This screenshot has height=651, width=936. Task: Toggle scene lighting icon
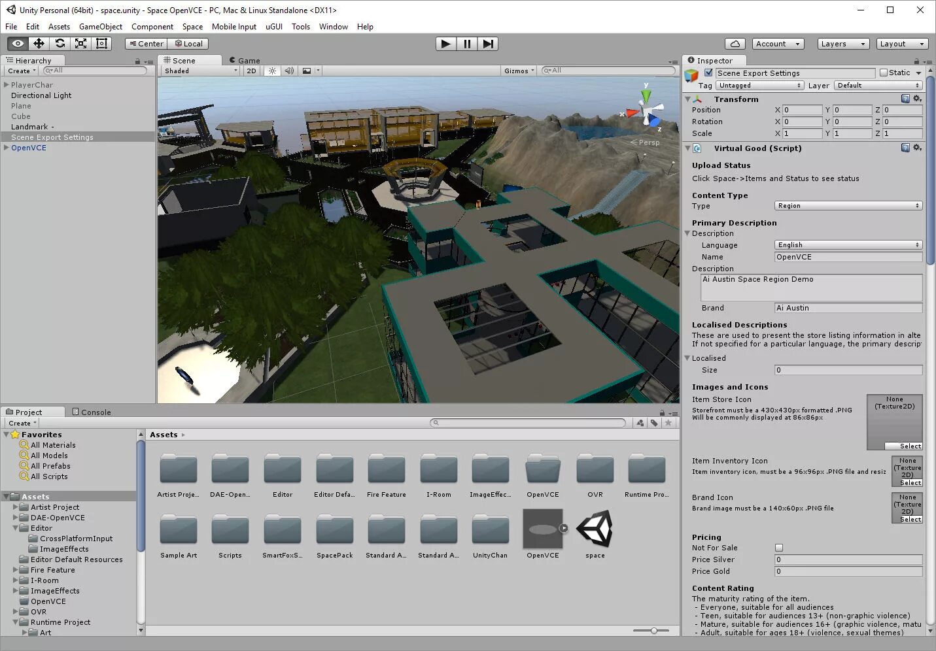click(272, 71)
